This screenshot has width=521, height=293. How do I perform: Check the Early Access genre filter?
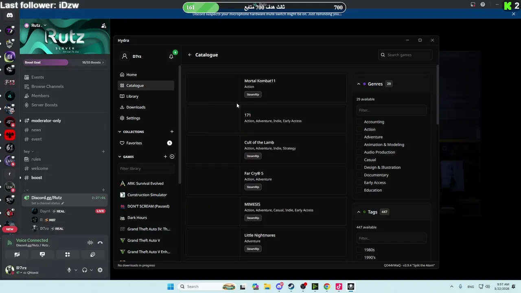point(359,183)
